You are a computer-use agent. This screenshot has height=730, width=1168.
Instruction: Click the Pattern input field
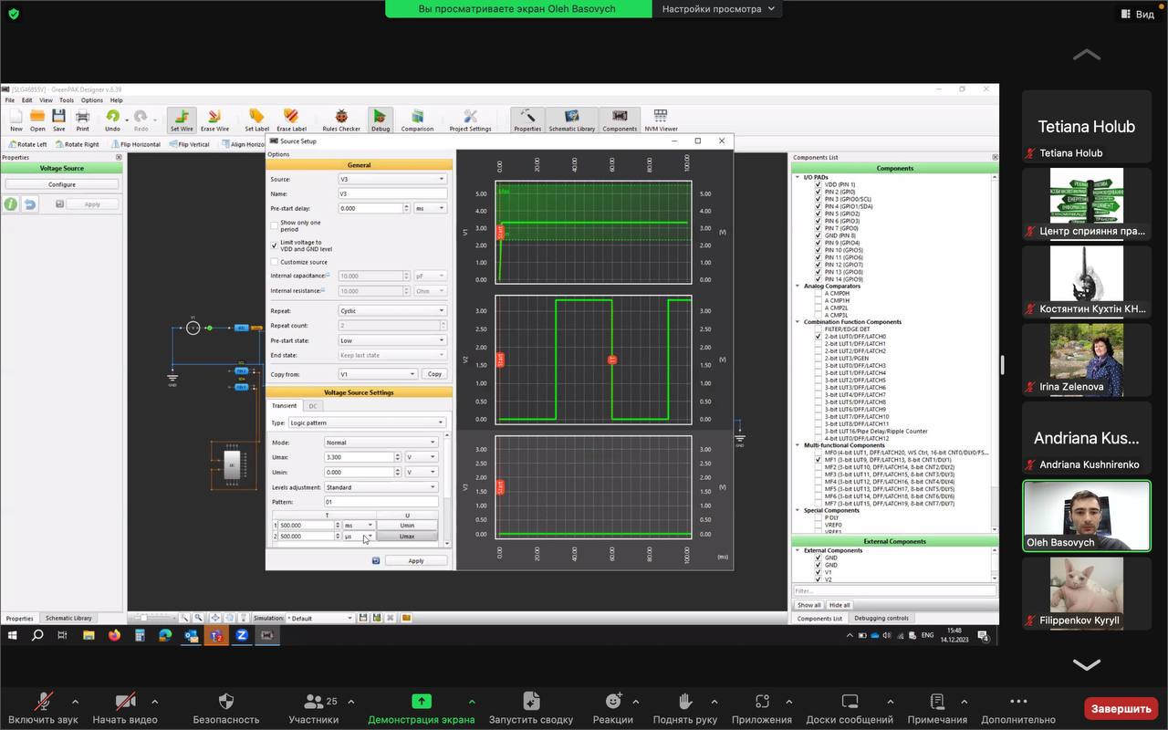click(381, 503)
